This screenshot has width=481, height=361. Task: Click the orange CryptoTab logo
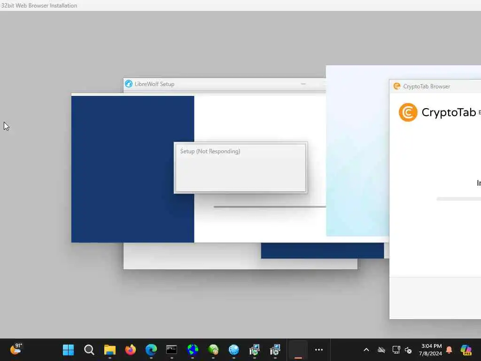pyautogui.click(x=408, y=112)
